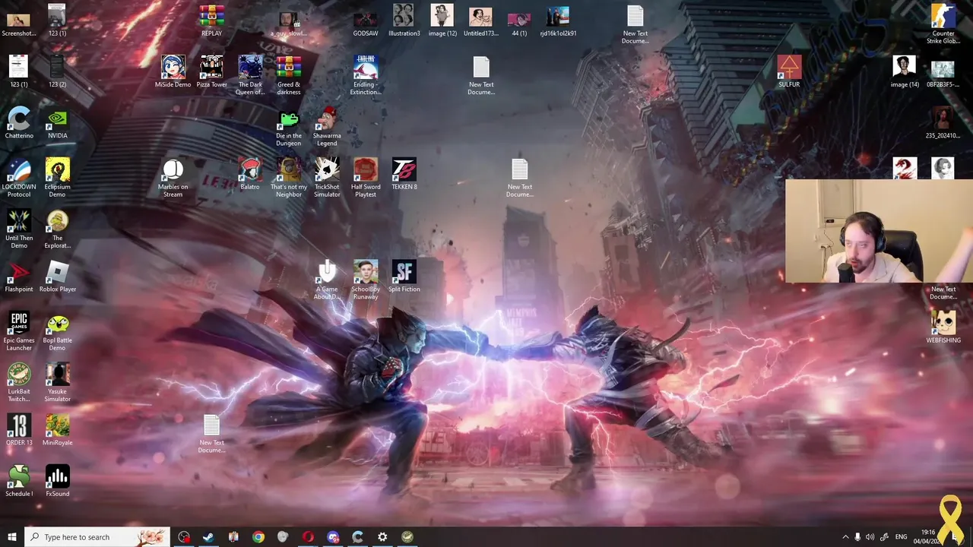Open the Yasuke Simulator shortcut

(58, 382)
